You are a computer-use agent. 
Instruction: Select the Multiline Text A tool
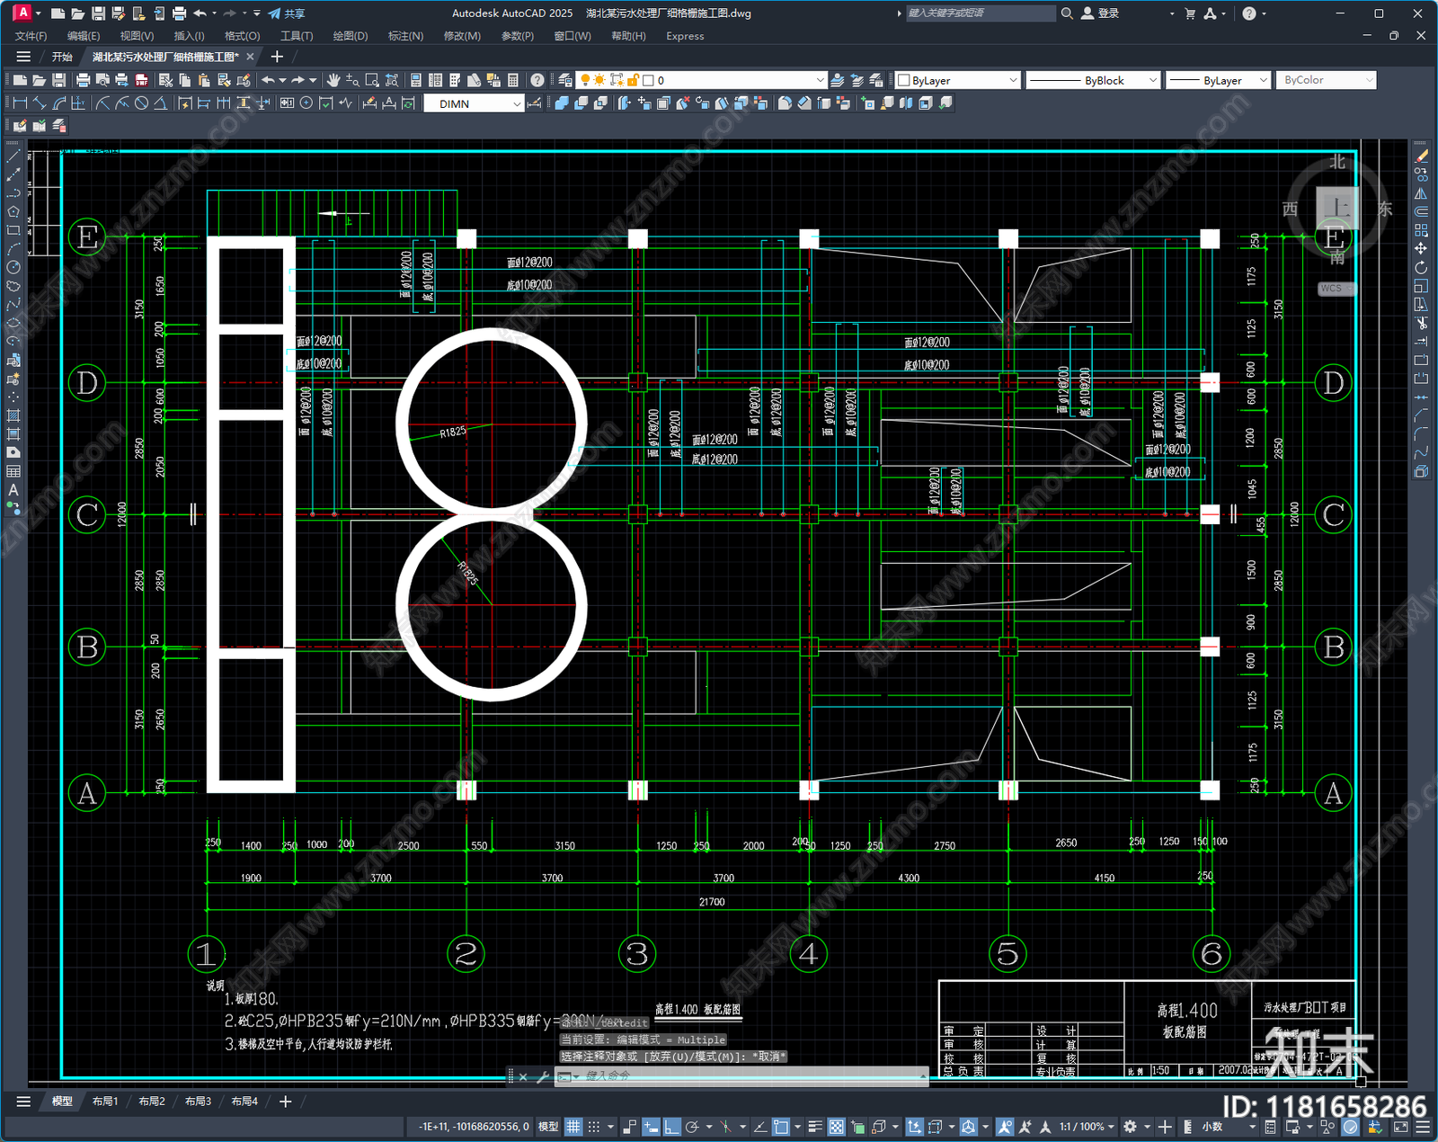(13, 490)
